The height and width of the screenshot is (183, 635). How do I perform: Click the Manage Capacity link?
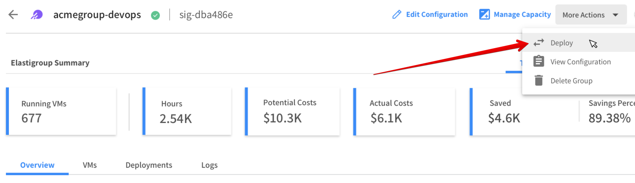[x=522, y=14]
